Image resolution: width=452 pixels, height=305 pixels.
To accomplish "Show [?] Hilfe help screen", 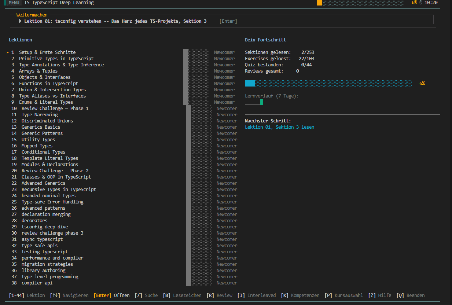I will click(380, 295).
